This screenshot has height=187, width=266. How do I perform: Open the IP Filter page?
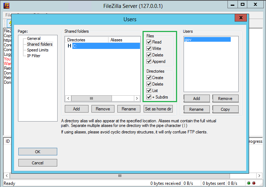click(x=34, y=56)
